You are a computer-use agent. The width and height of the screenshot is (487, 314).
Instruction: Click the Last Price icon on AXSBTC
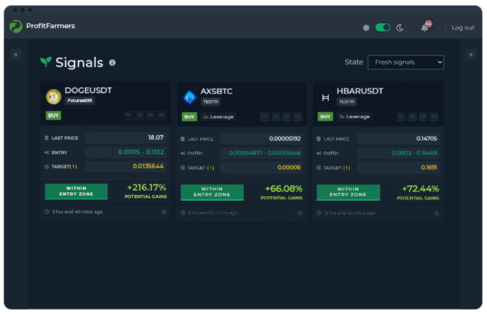pyautogui.click(x=183, y=139)
